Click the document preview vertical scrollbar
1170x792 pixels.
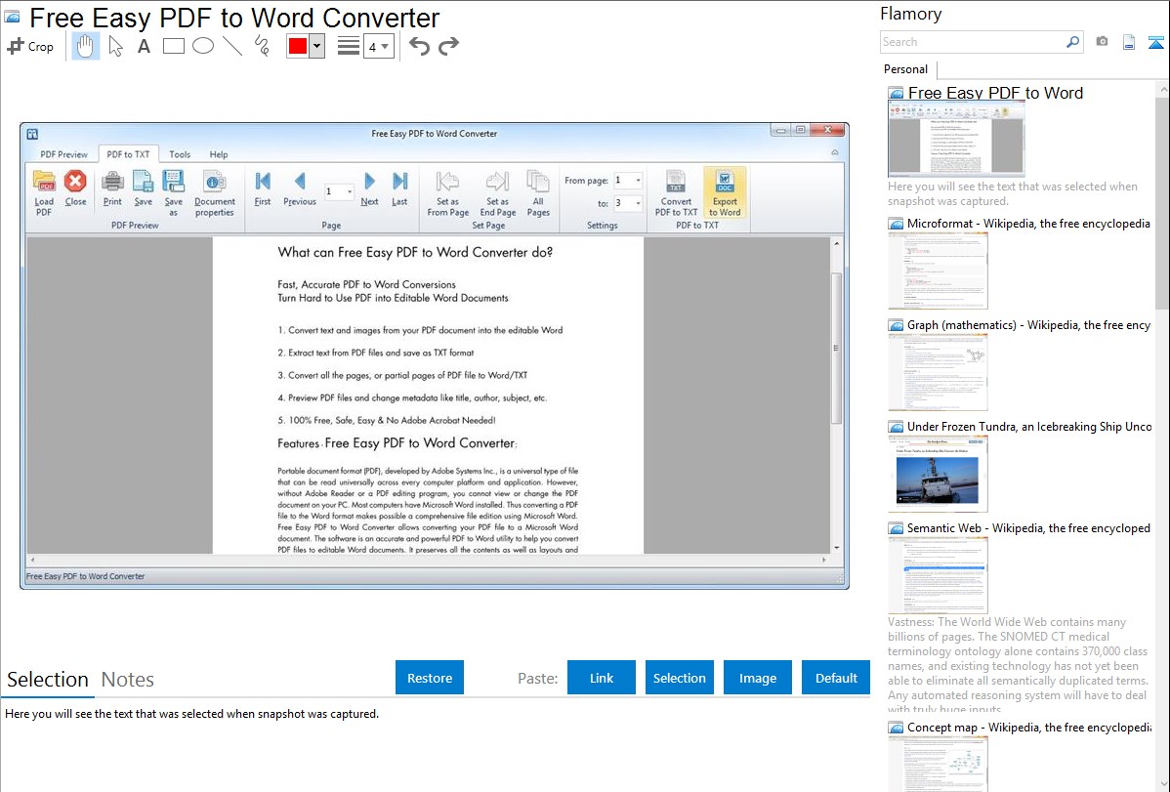(x=836, y=349)
